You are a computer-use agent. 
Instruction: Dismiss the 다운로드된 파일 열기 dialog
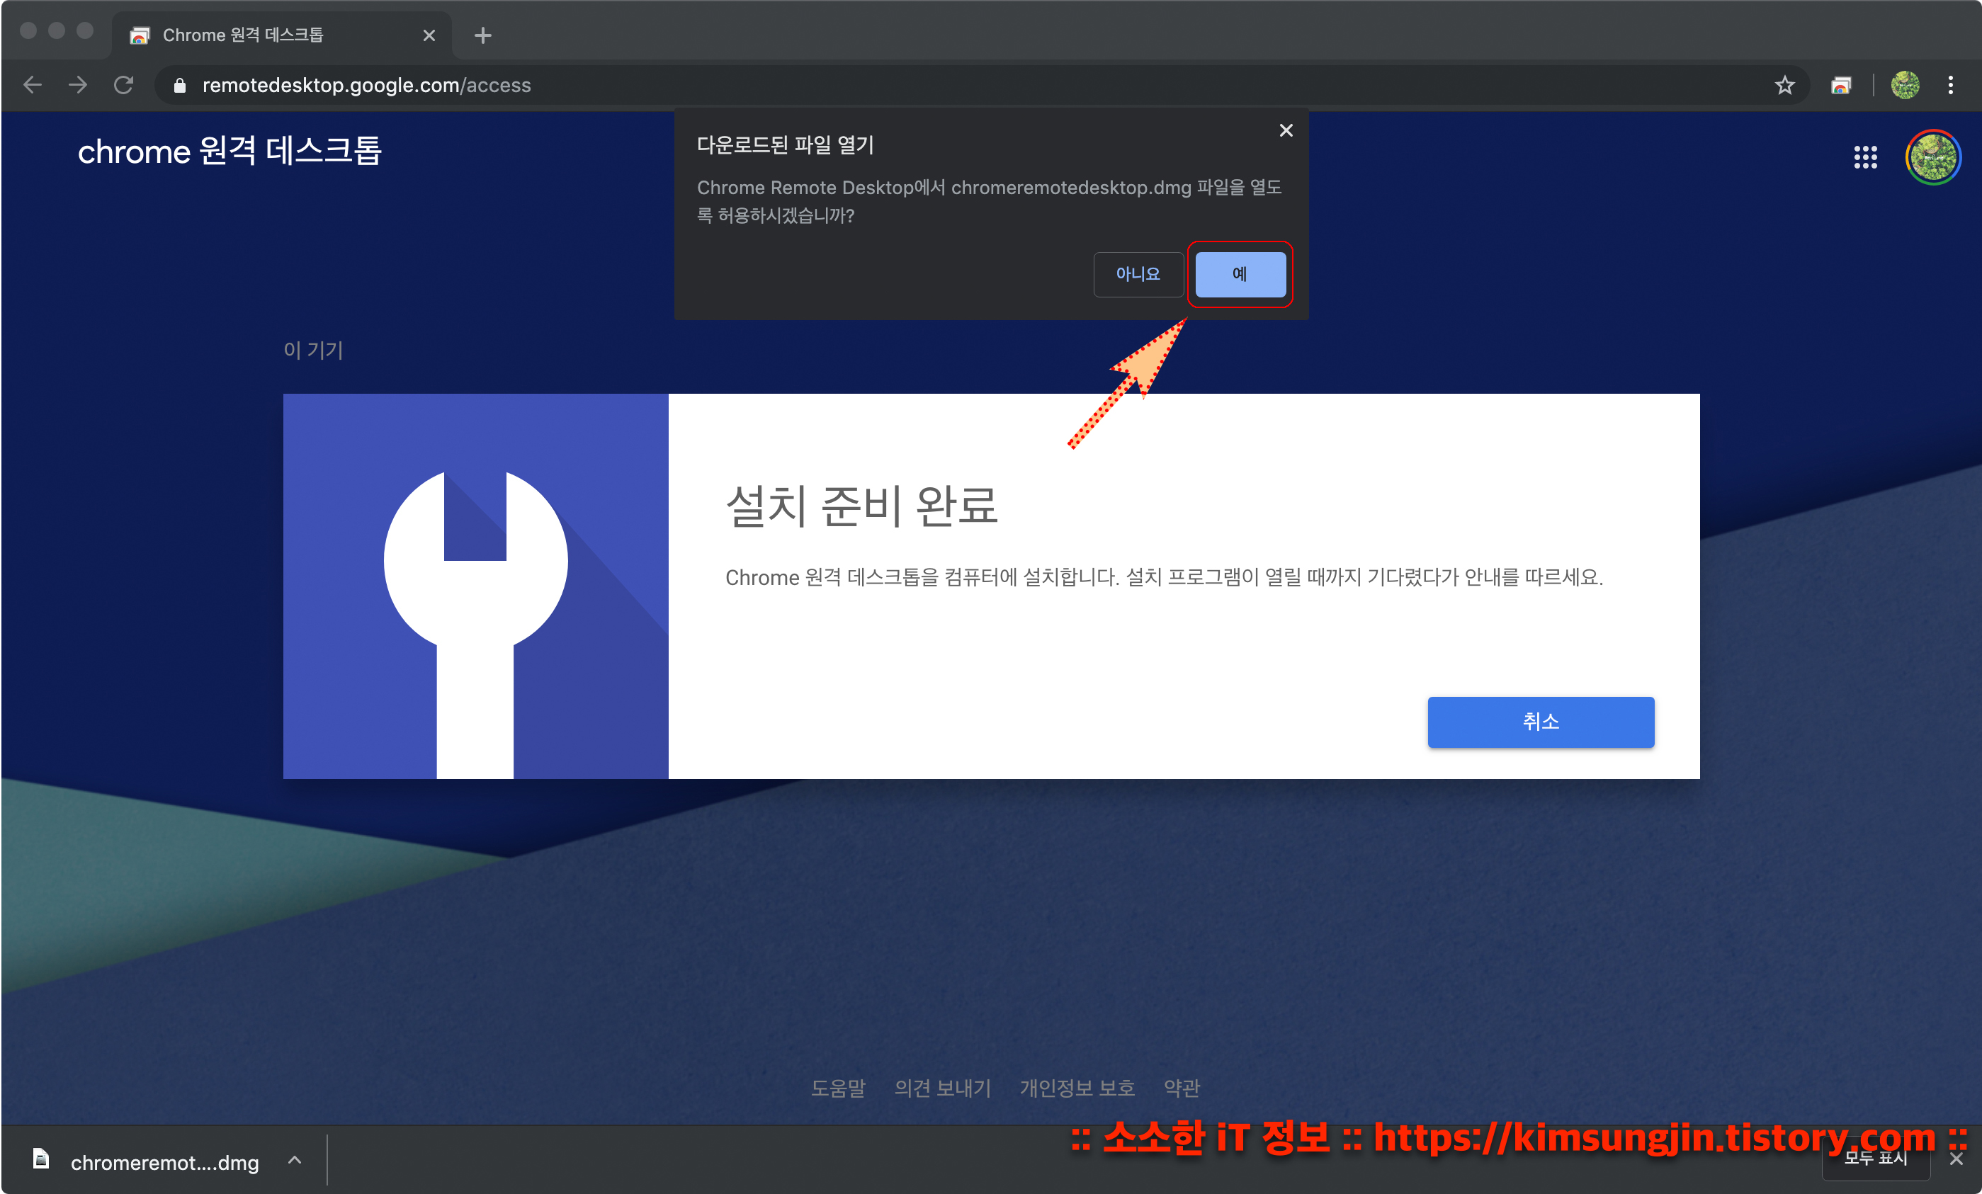[1286, 130]
